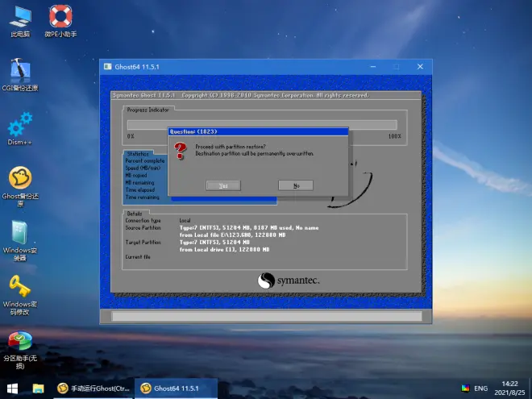532x399 pixels.
Task: Click Yes to proceed with partition restore
Action: point(223,185)
